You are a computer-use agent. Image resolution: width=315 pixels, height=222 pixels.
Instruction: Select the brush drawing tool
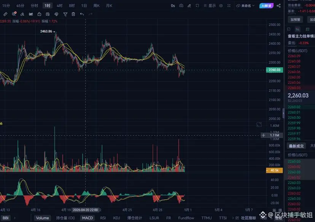tap(22, 14)
